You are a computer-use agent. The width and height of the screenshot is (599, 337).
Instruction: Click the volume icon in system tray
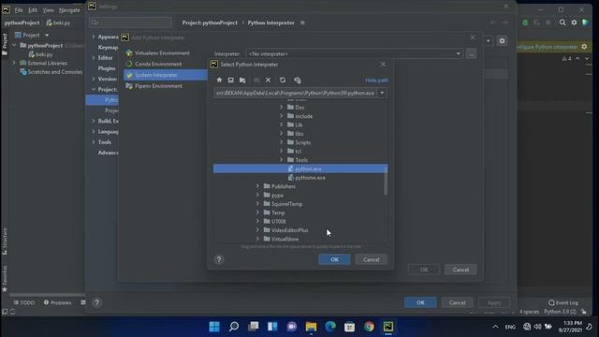[x=537, y=327]
